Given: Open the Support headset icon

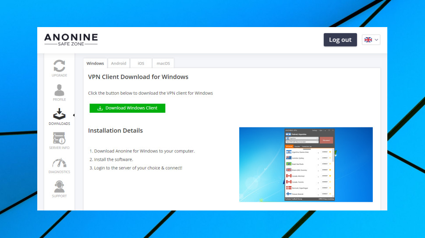Looking at the screenshot, I should coord(59,186).
